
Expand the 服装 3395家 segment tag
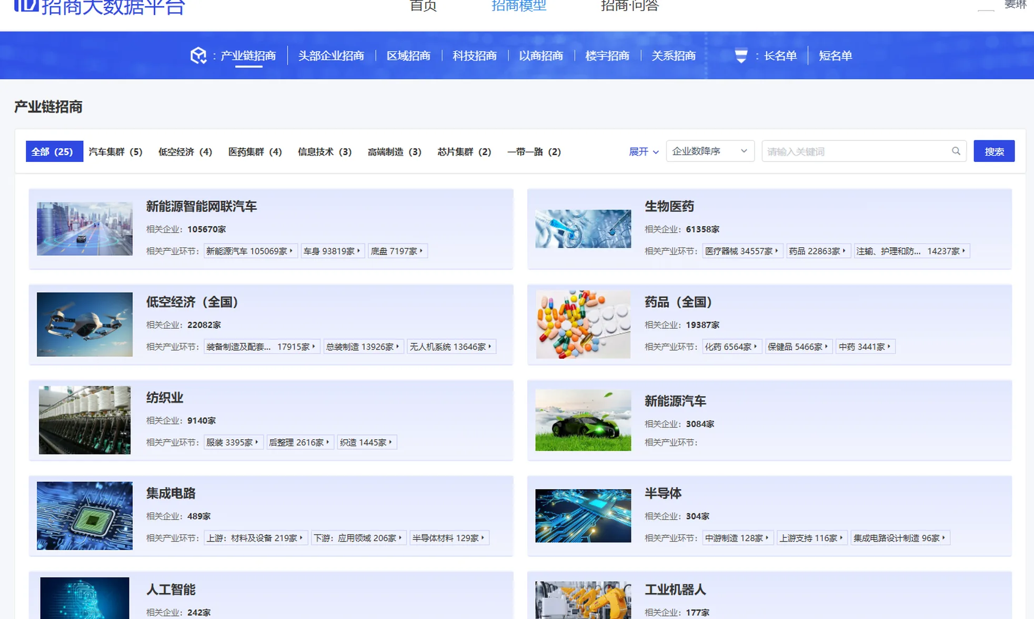tap(233, 442)
